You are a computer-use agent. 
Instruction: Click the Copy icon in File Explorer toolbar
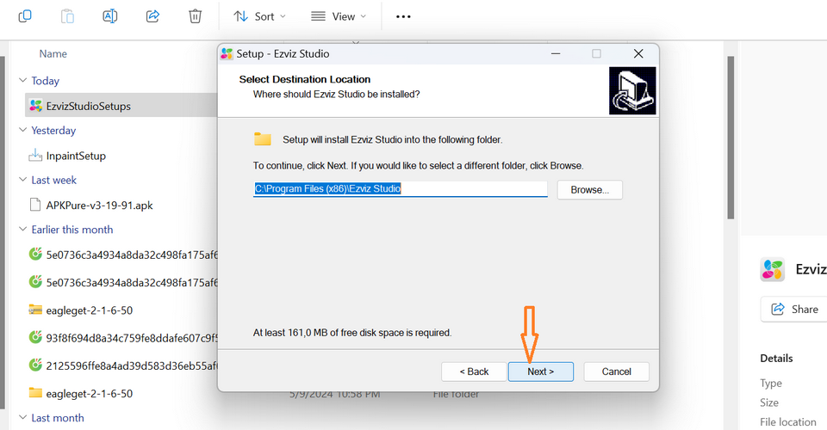tap(25, 16)
